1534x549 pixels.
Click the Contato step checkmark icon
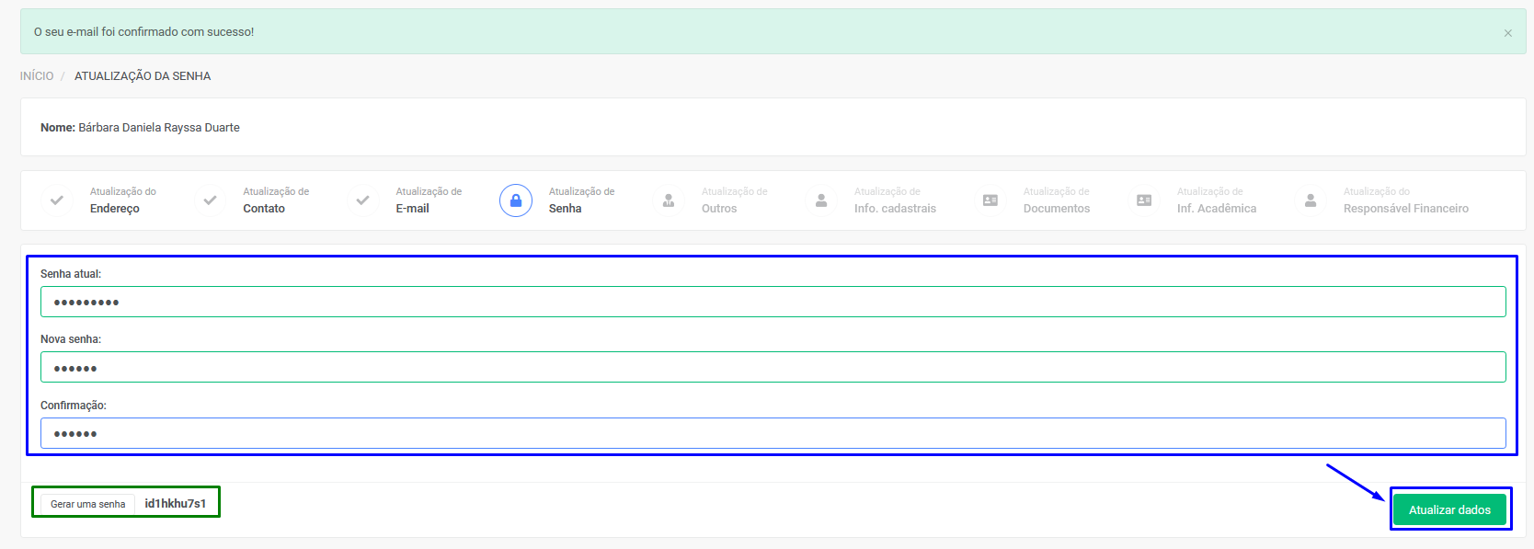pos(210,200)
